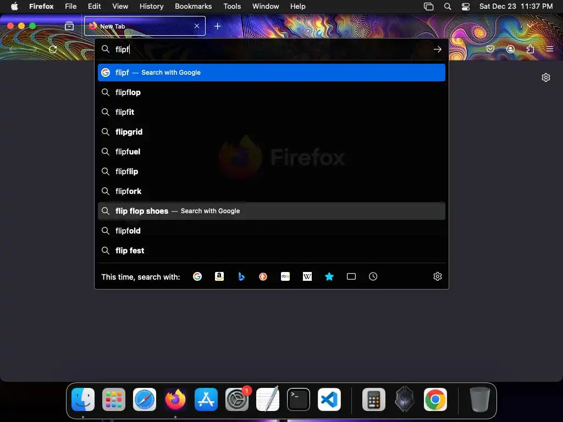Search with the Google one-off engine icon

[x=197, y=276]
